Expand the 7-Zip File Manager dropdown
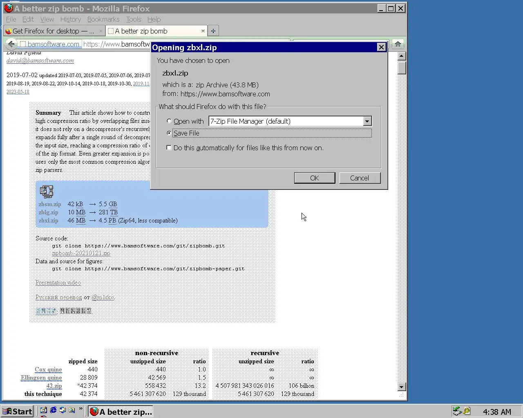The width and height of the screenshot is (523, 418). tap(367, 121)
